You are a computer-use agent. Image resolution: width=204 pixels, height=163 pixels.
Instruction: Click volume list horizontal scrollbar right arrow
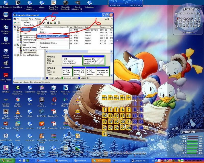point(111,51)
